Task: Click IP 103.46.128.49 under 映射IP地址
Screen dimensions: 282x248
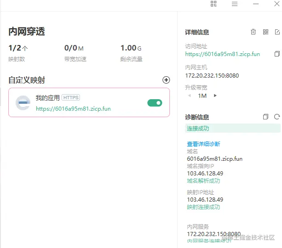Action: (x=205, y=200)
